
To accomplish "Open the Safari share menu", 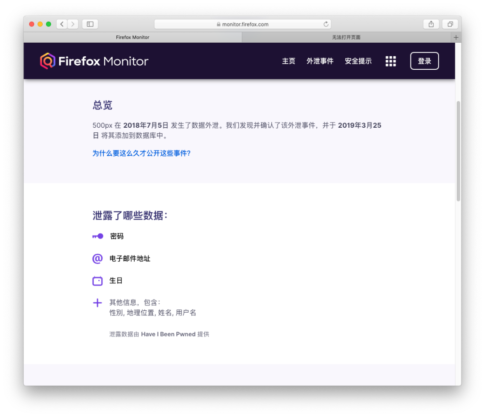I will (431, 24).
